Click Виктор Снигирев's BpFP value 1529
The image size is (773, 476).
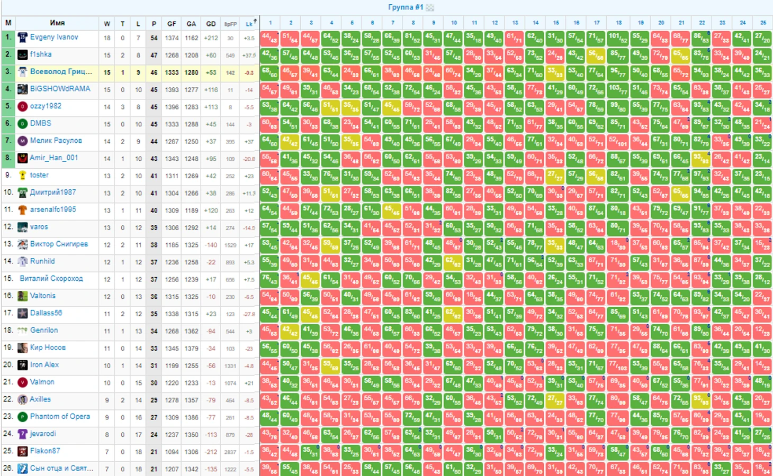230,245
